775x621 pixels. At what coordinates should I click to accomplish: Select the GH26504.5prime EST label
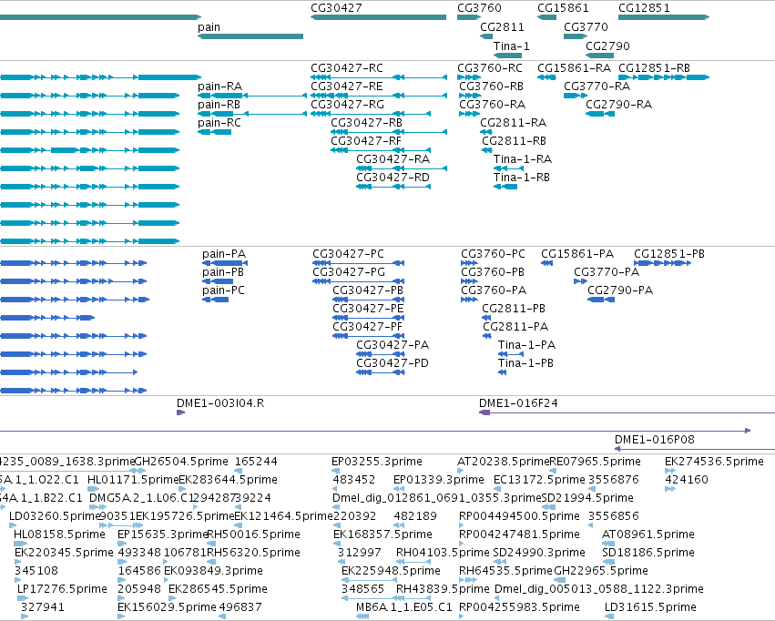(181, 462)
